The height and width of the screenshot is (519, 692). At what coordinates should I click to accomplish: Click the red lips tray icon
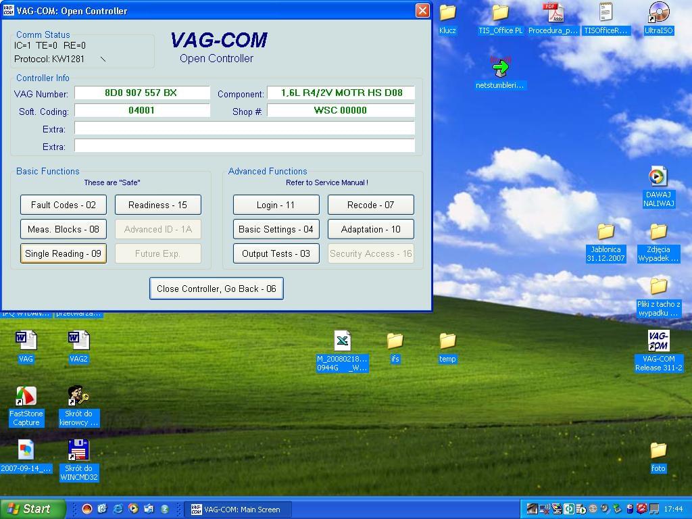point(642,509)
